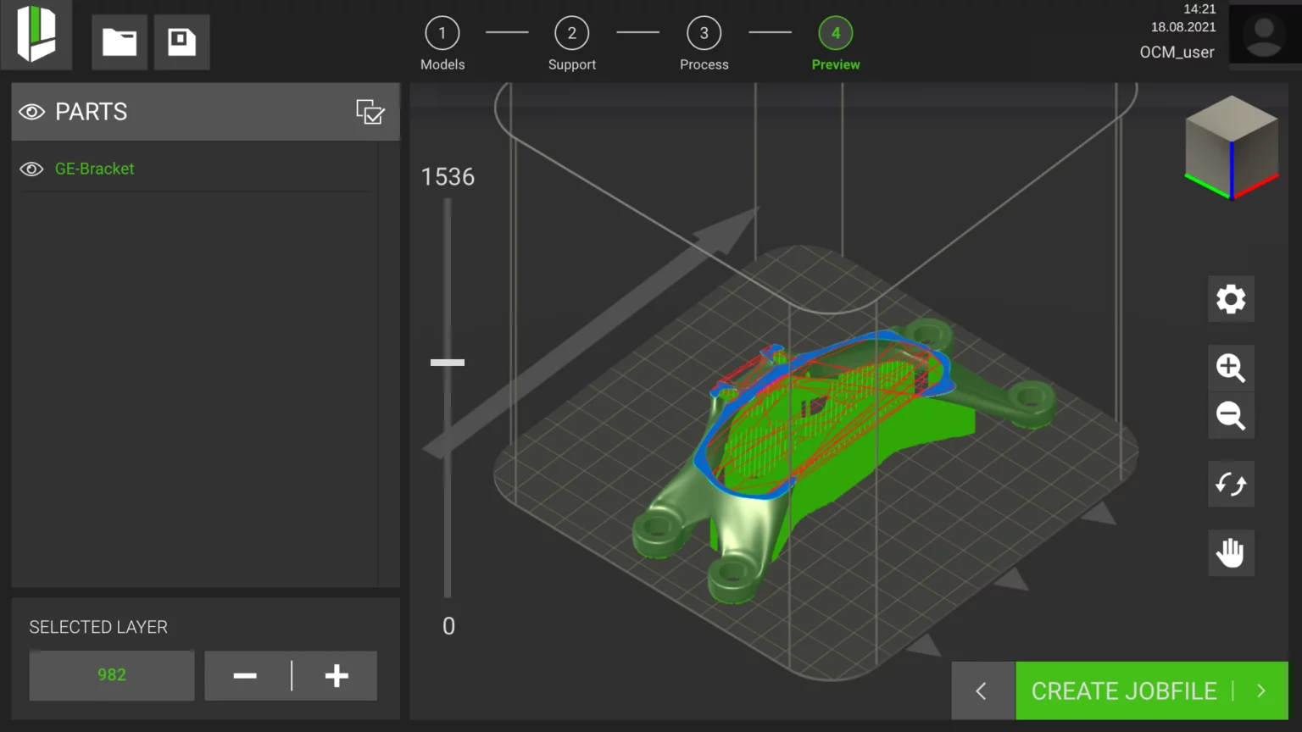1302x732 pixels.
Task: Go to the Support step
Action: 572,32
